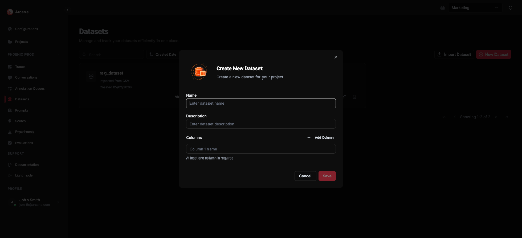
Task: Select Datasets in the sidebar
Action: click(x=22, y=99)
